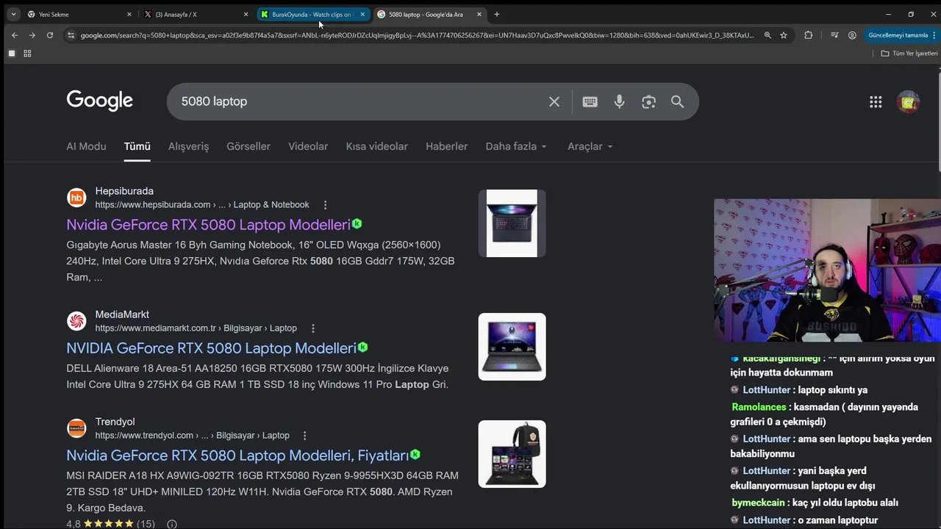Close the BurakOyunda Kick tab

(x=362, y=14)
